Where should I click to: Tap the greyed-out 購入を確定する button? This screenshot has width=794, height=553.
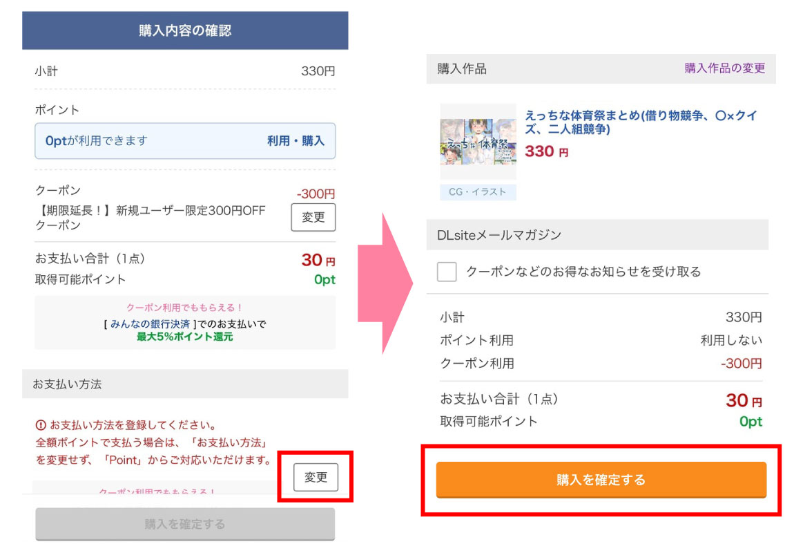[x=185, y=524]
